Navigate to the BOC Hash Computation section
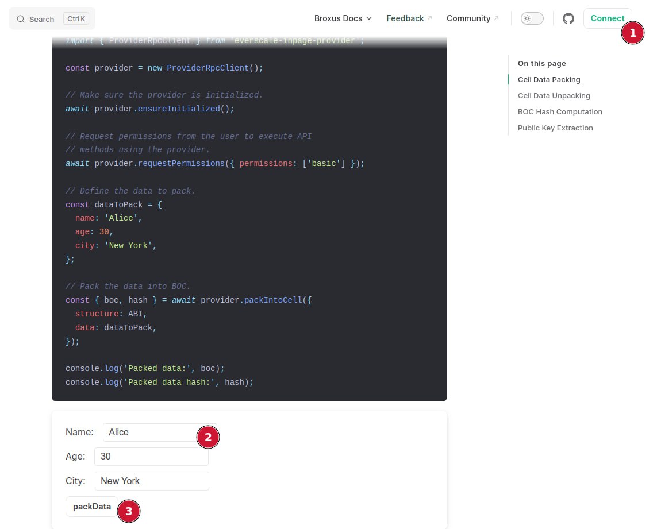This screenshot has width=661, height=529. (x=560, y=112)
